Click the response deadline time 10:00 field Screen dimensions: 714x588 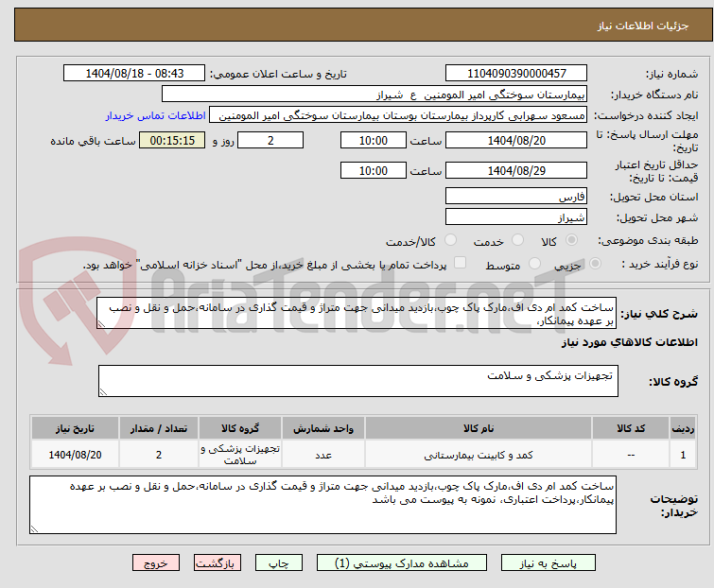point(374,140)
